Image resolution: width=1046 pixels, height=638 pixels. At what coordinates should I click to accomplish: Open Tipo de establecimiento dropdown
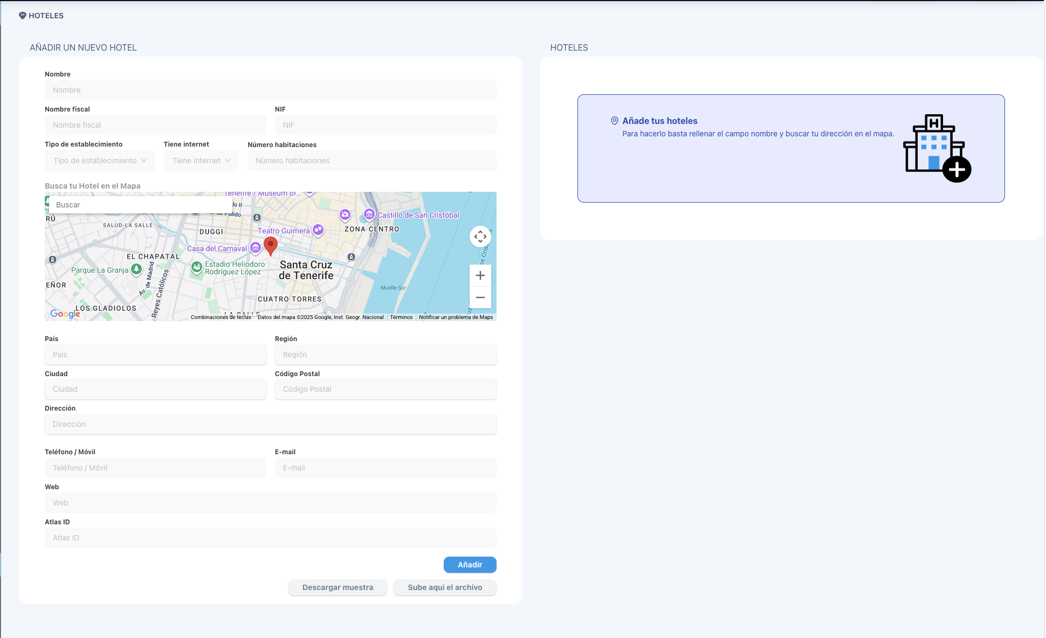tap(100, 161)
